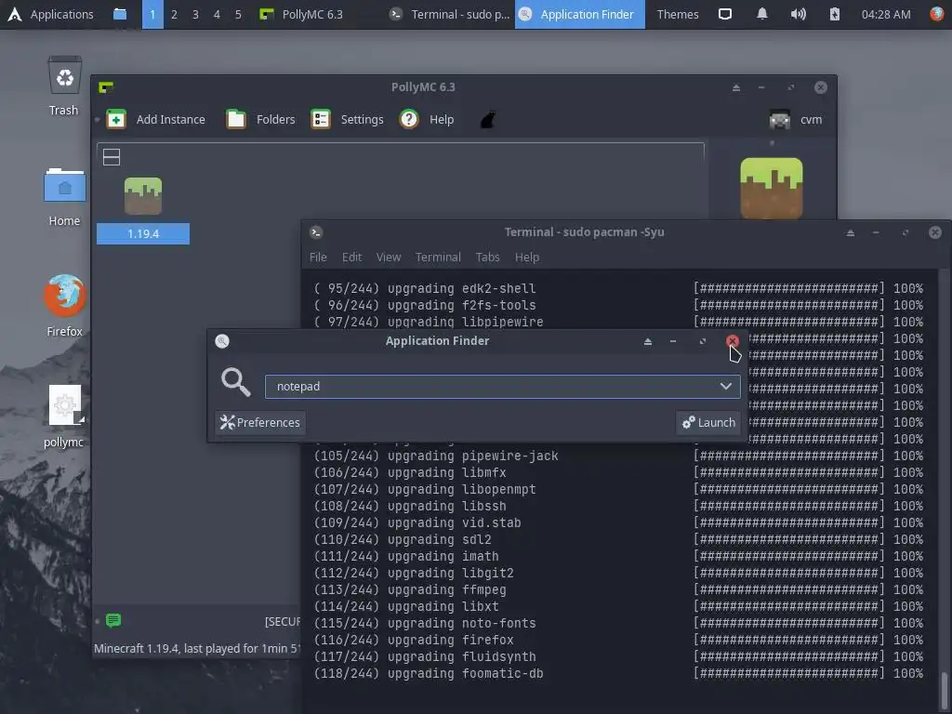Click the 'upgrading pipewire-jack' terminal line
The image size is (952, 714).
click(x=618, y=456)
